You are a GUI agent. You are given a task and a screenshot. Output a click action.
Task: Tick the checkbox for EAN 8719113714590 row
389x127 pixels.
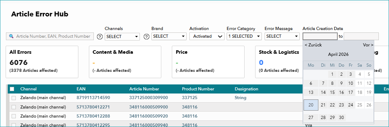tap(14, 98)
